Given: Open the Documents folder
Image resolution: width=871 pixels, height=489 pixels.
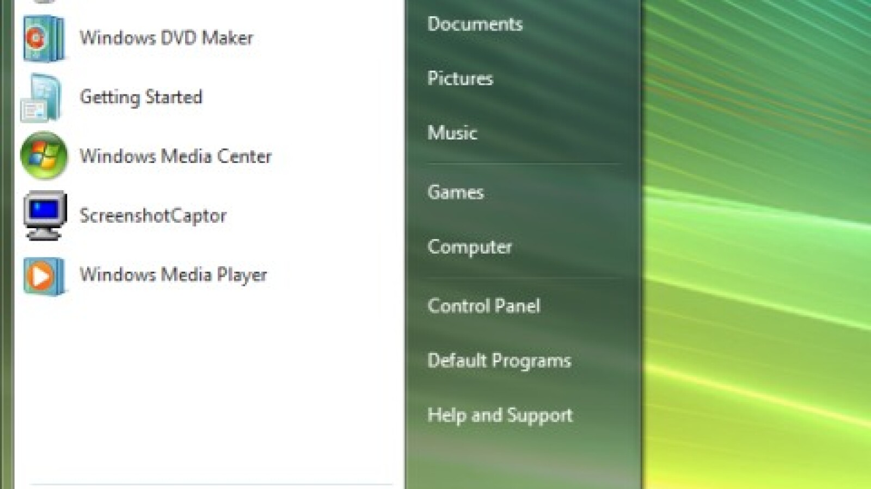Looking at the screenshot, I should (x=476, y=24).
